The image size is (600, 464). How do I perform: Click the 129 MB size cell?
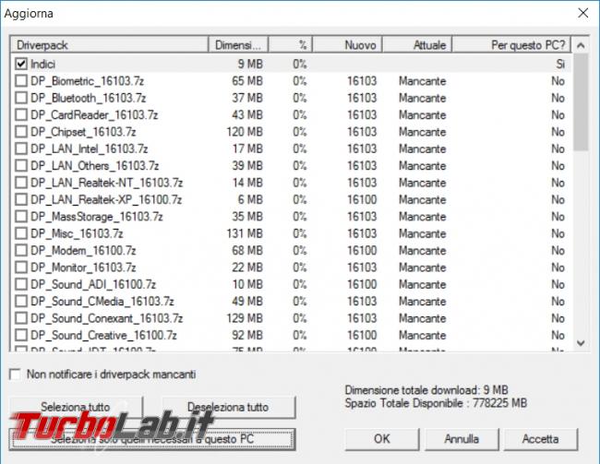coord(245,318)
